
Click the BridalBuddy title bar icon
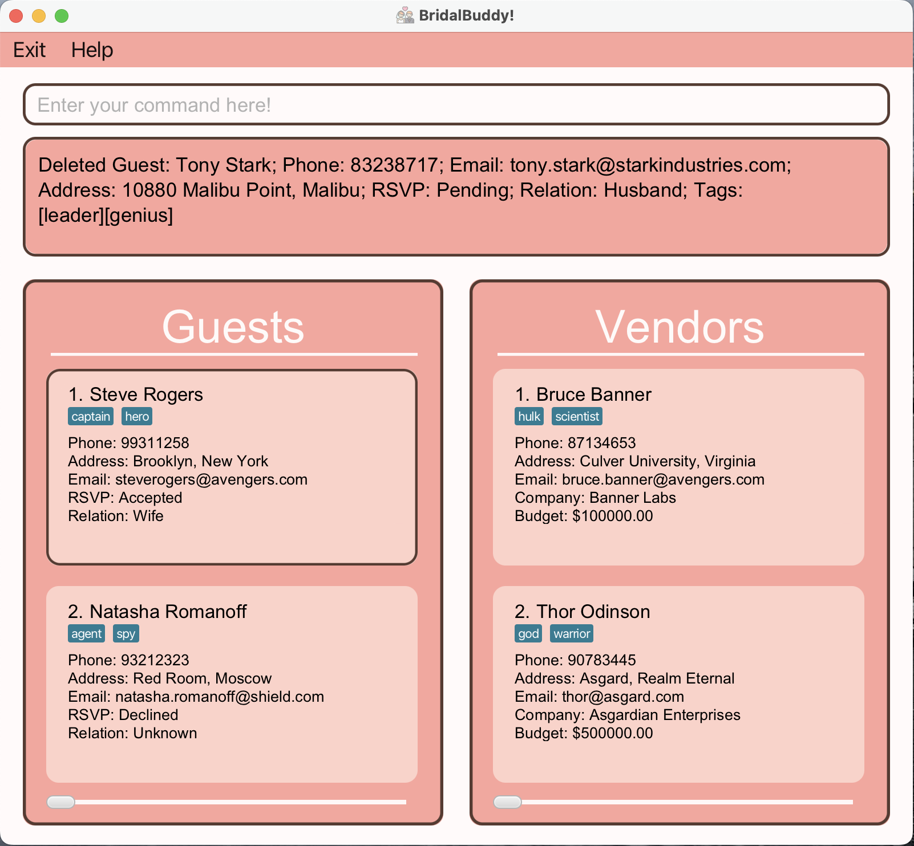point(405,15)
